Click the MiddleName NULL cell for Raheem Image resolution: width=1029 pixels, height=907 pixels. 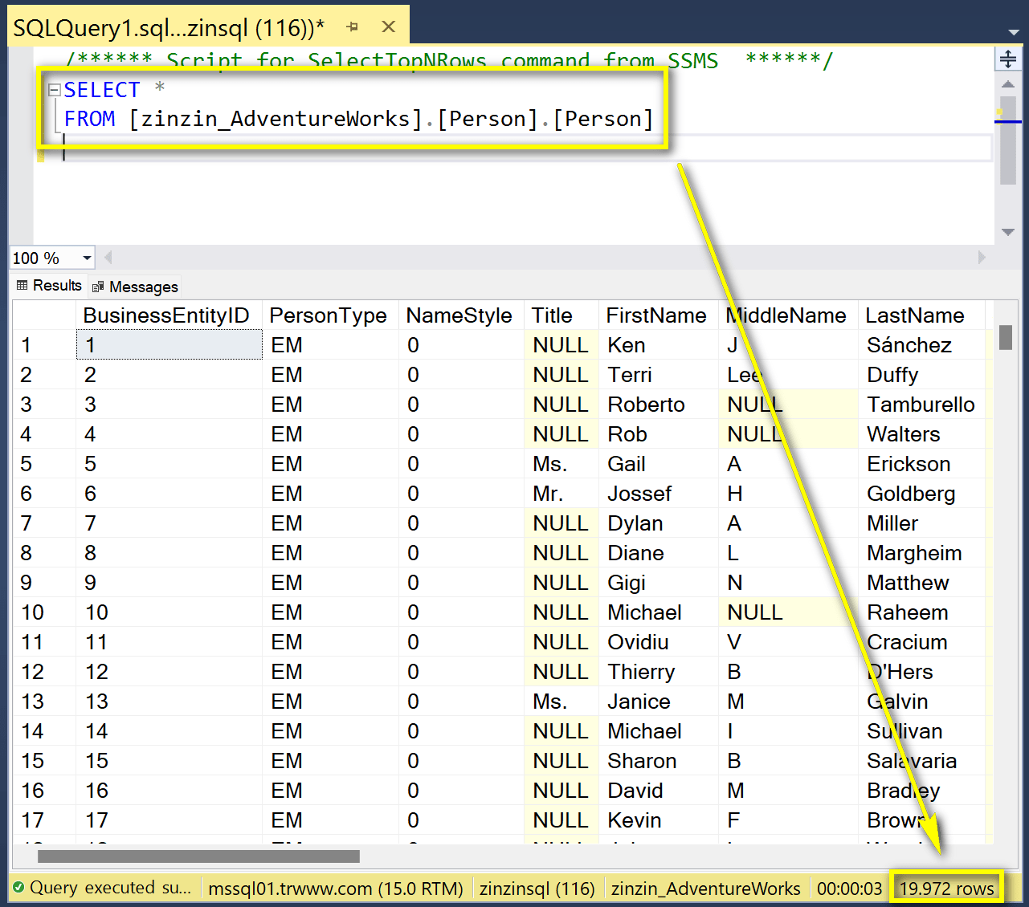point(788,612)
